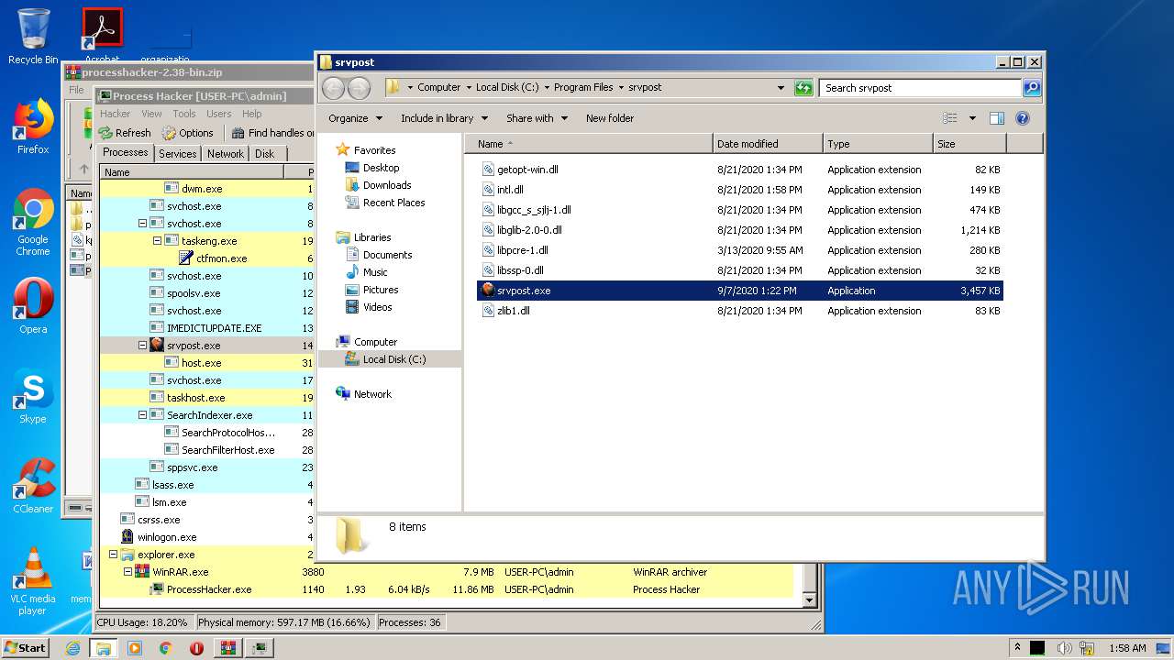Screen dimensions: 1174x660
Task: Select host.exe in process list
Action: pos(201,363)
